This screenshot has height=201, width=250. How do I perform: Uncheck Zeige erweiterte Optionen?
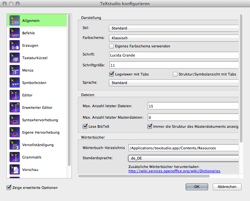point(9,188)
